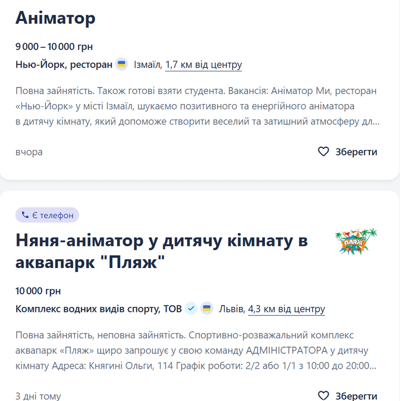The image size is (400, 401).
Task: Click the аквапарк Пляж company logo
Action: [356, 242]
